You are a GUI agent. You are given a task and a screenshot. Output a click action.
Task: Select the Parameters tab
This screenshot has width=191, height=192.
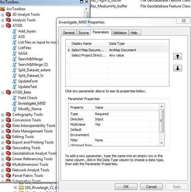point(101,32)
